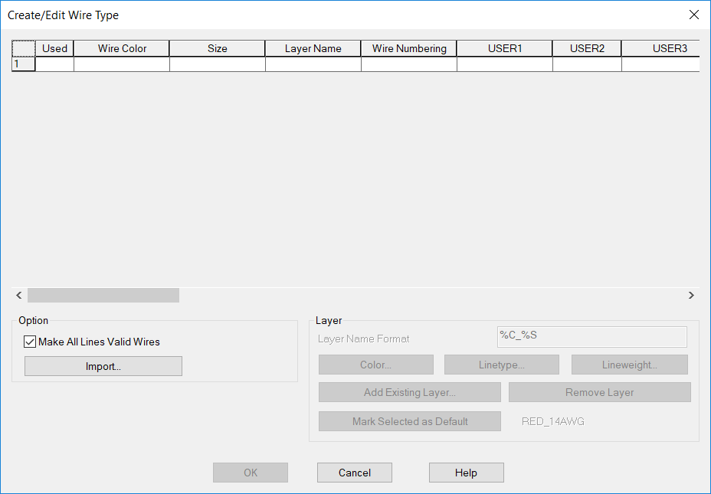Click the Linetype... layer button
This screenshot has width=711, height=494.
tap(502, 365)
